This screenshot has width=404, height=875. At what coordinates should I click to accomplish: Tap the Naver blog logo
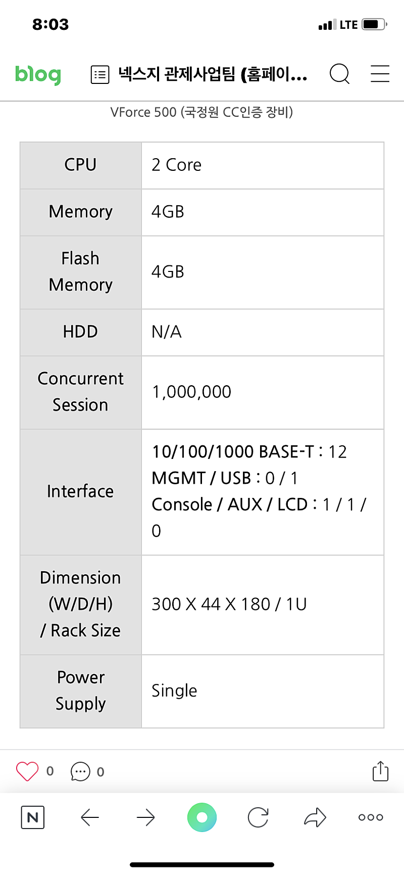click(38, 75)
